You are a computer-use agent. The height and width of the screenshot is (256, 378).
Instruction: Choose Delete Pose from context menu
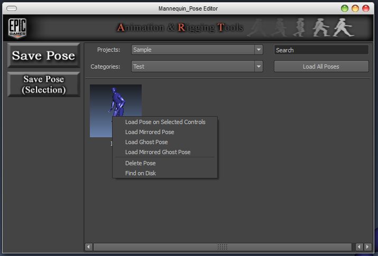(165, 163)
